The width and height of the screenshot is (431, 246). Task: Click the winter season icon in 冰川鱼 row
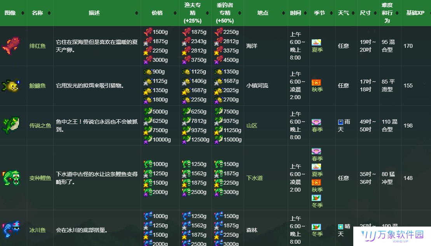[316, 227]
